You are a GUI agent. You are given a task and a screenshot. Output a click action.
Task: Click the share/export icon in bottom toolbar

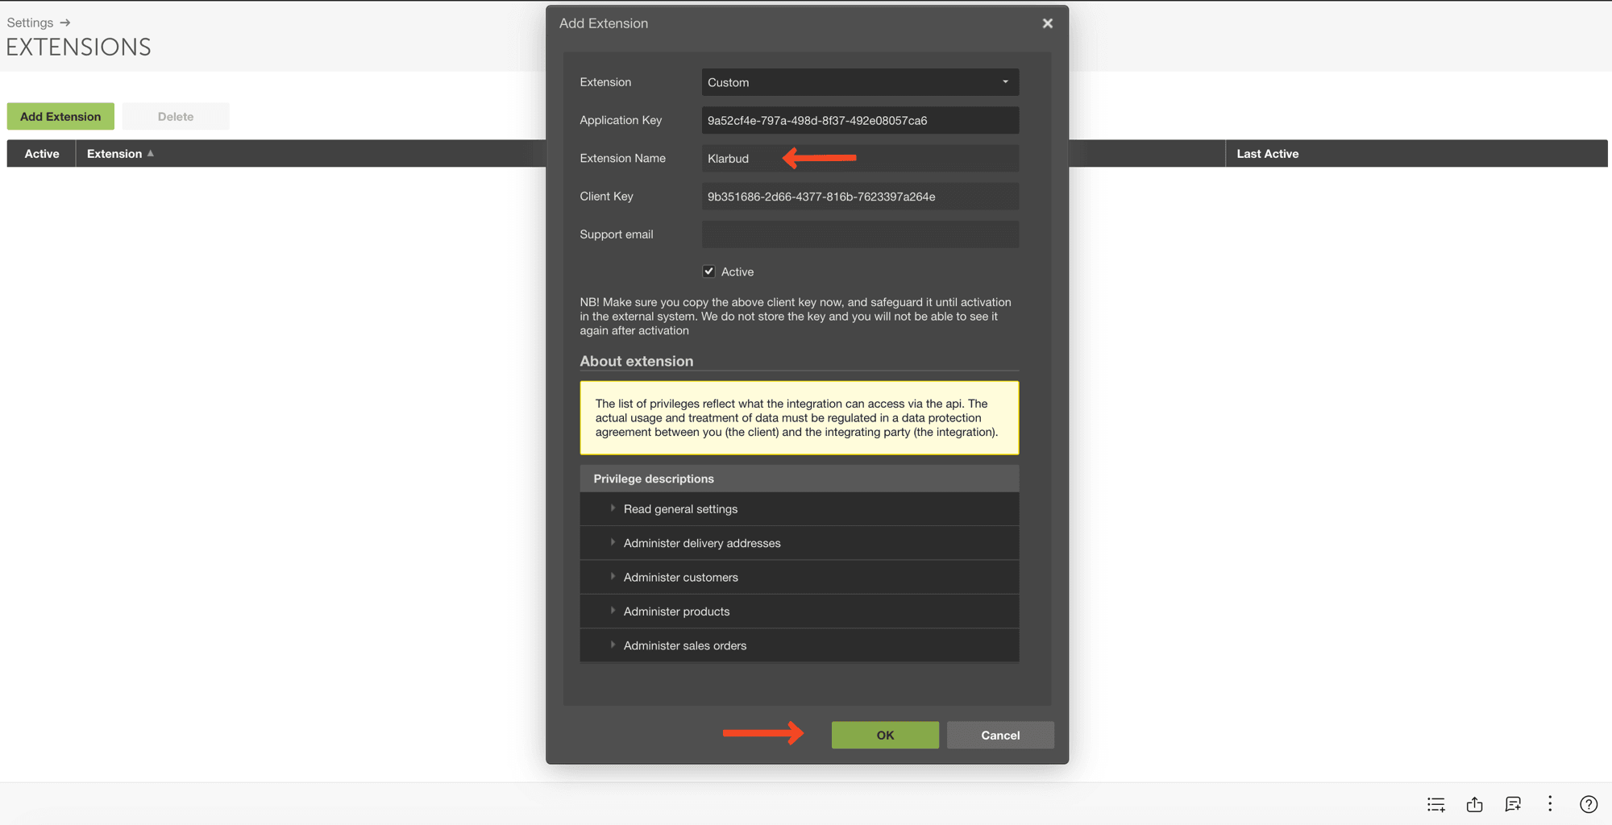pos(1474,804)
